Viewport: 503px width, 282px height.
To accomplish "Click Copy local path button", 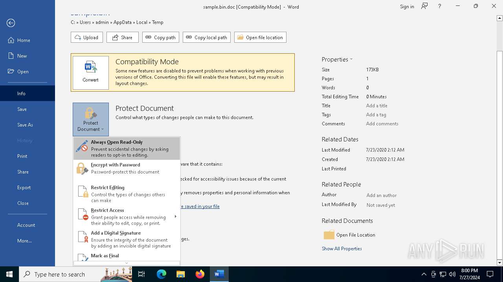I will [x=207, y=37].
